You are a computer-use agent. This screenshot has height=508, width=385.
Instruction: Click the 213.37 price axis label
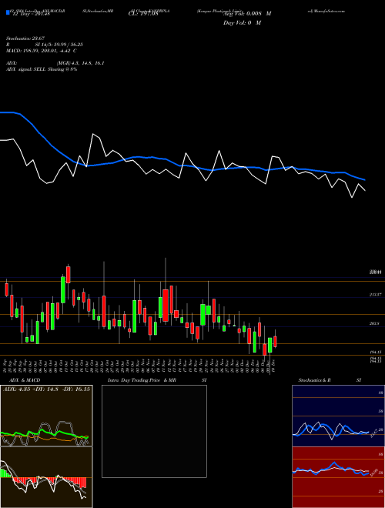tap(376, 295)
